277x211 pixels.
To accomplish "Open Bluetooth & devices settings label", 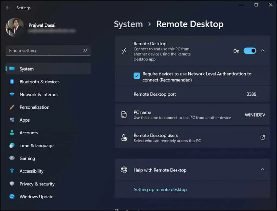I will pos(39,82).
